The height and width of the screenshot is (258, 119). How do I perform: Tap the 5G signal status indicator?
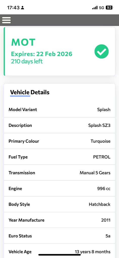pos(102,8)
